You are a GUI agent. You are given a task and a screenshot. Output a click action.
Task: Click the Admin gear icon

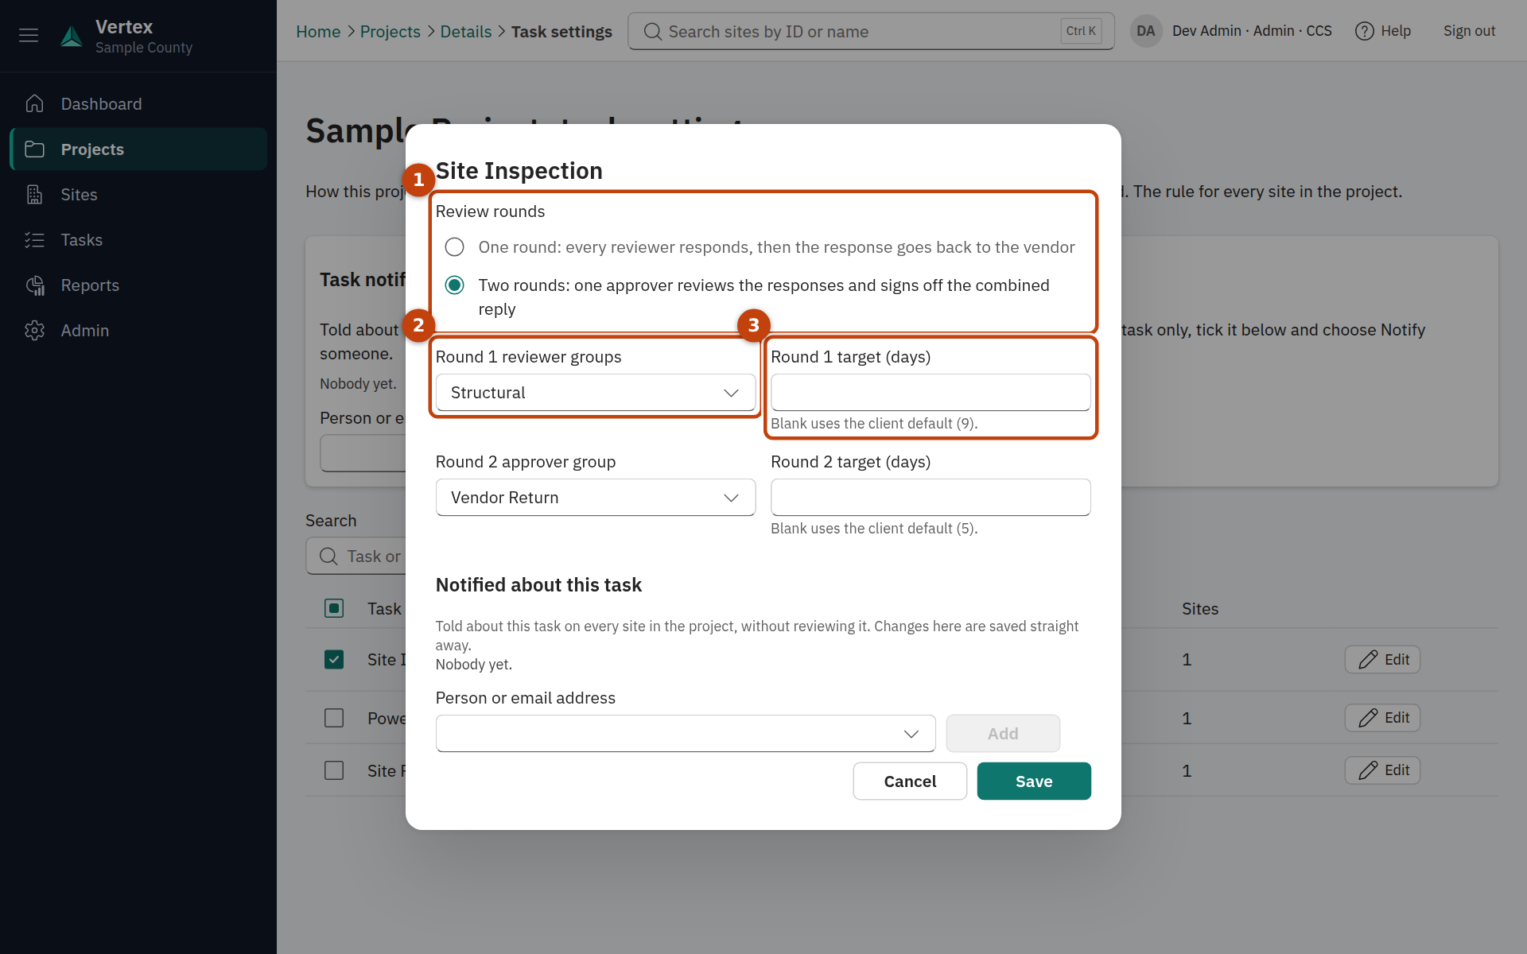tap(34, 330)
